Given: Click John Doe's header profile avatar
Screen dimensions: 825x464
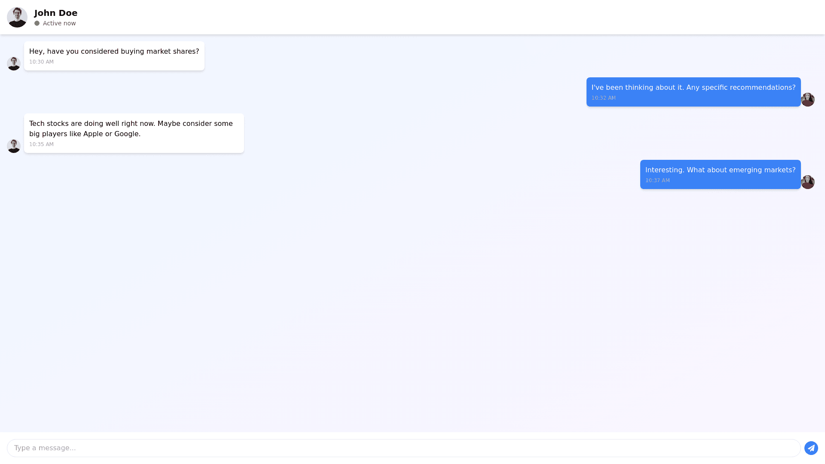Looking at the screenshot, I should [17, 17].
